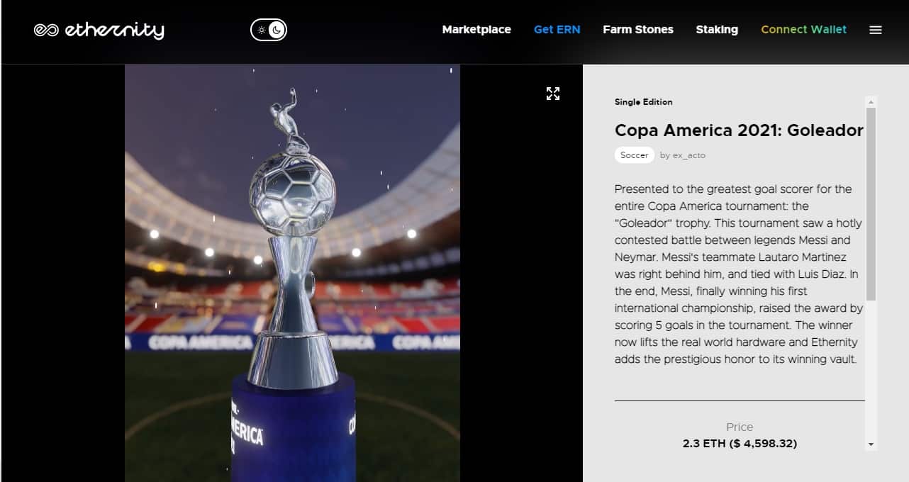Toggle the light/dark theme switch

(x=269, y=30)
